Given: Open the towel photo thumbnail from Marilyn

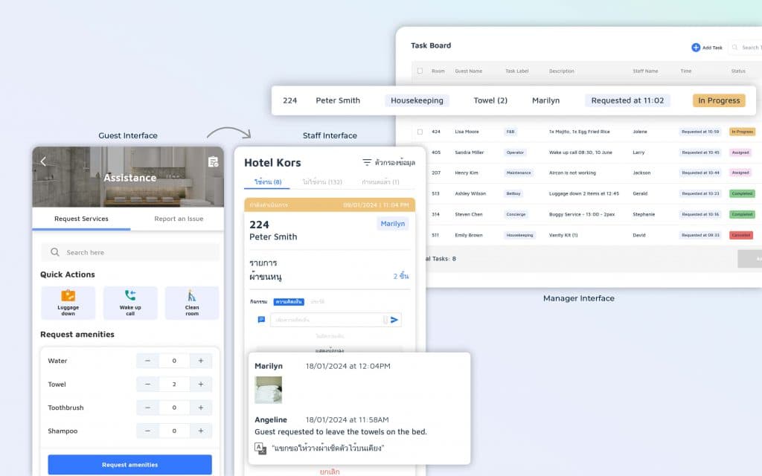Looking at the screenshot, I should pyautogui.click(x=268, y=390).
